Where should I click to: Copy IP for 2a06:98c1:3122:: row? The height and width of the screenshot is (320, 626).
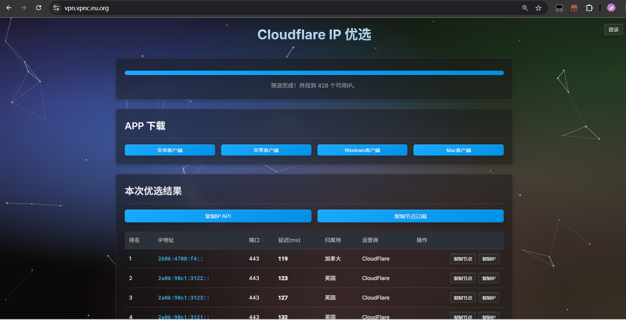pos(489,278)
